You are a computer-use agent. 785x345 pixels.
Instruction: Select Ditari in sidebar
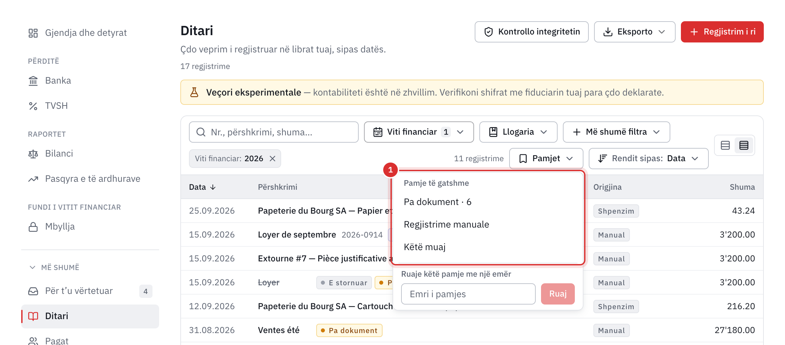(90, 316)
